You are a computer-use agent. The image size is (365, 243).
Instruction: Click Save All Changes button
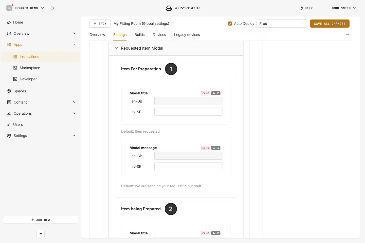pyautogui.click(x=330, y=24)
